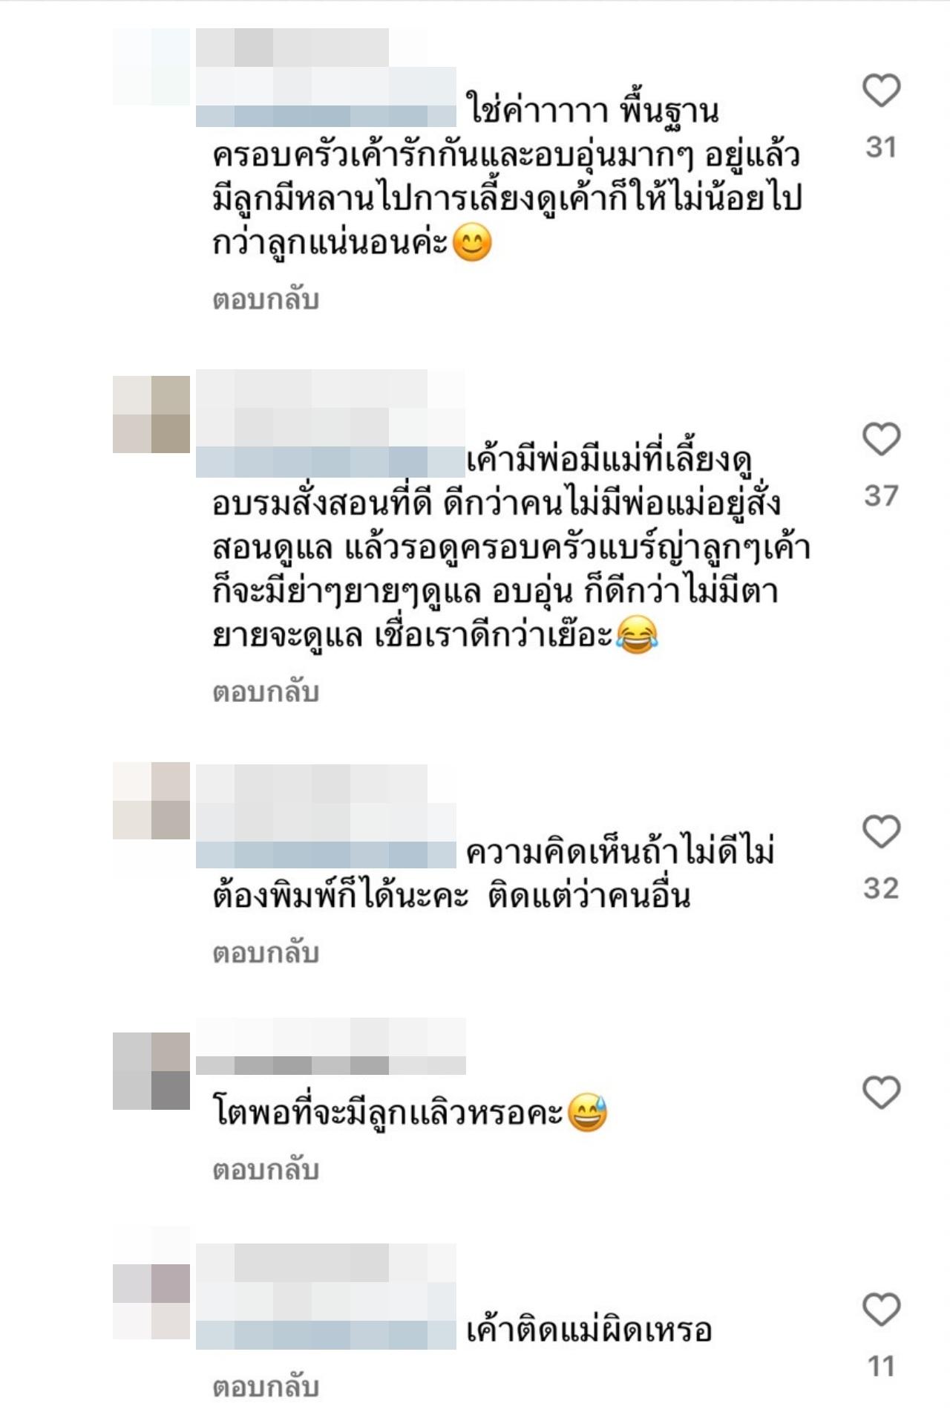Open username above ใช่ค่าาาาา comment
Screen dimensions: 950x1421
pyautogui.click(x=327, y=77)
